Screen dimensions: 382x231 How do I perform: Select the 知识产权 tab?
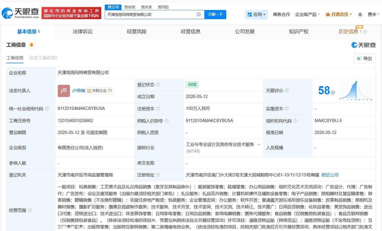pyautogui.click(x=299, y=31)
